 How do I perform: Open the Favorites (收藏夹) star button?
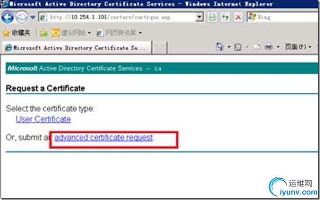click(x=16, y=33)
